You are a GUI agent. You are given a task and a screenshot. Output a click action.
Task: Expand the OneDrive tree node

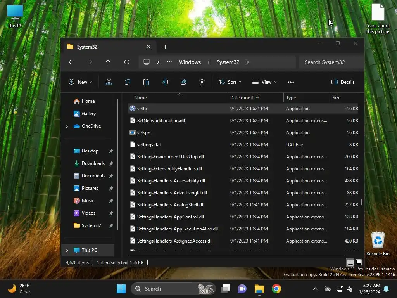click(67, 126)
